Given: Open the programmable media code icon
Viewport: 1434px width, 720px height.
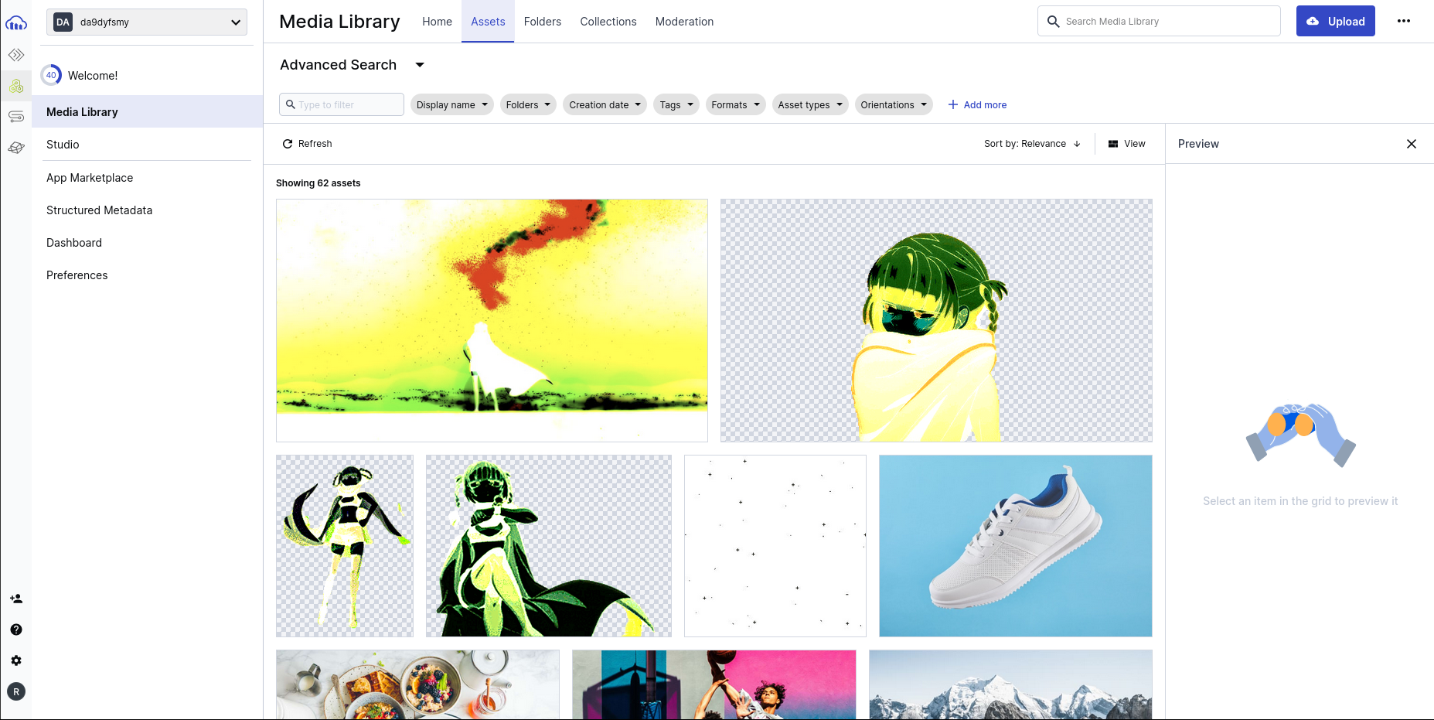Looking at the screenshot, I should click(x=16, y=55).
